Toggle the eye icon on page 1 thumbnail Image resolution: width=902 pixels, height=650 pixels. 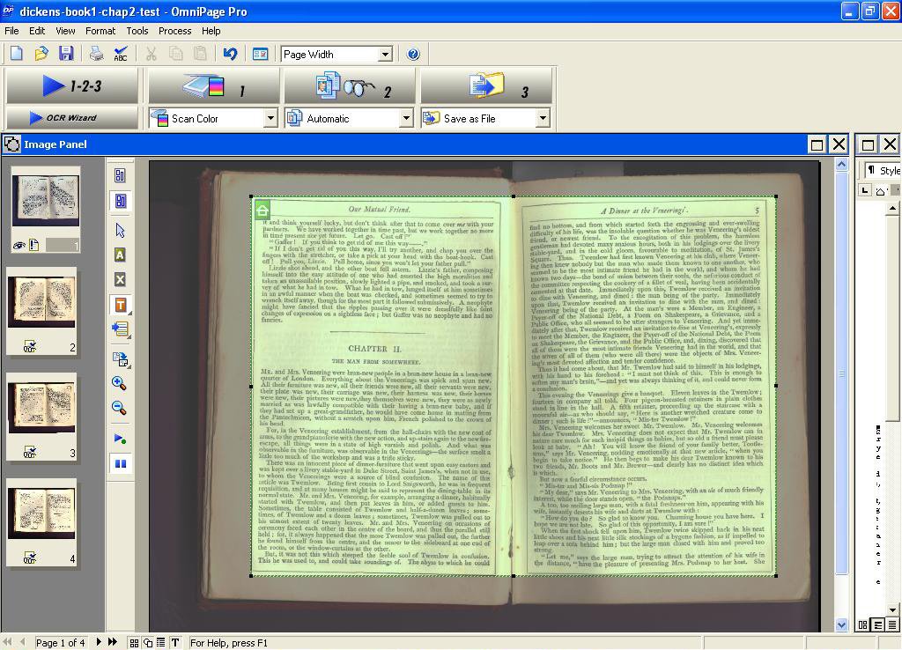[19, 246]
